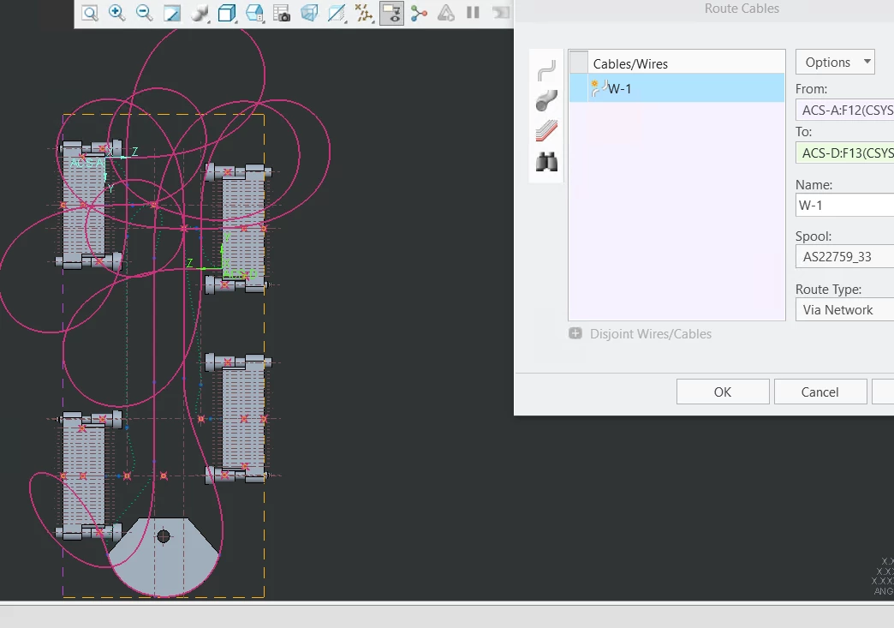Open the cross-section display icon
The height and width of the screenshot is (628, 894).
click(337, 13)
